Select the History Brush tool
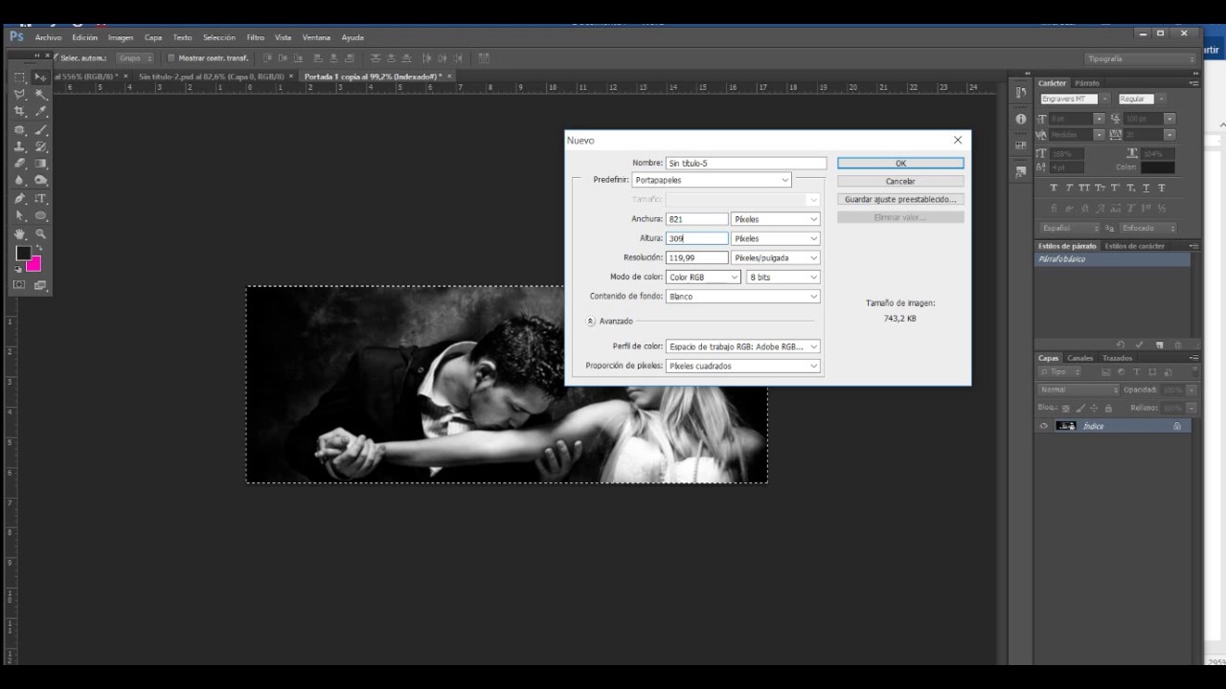 (40, 146)
